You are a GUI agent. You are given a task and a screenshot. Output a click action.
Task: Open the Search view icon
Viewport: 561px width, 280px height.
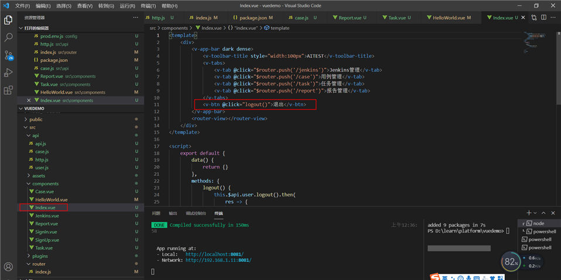coord(8,37)
